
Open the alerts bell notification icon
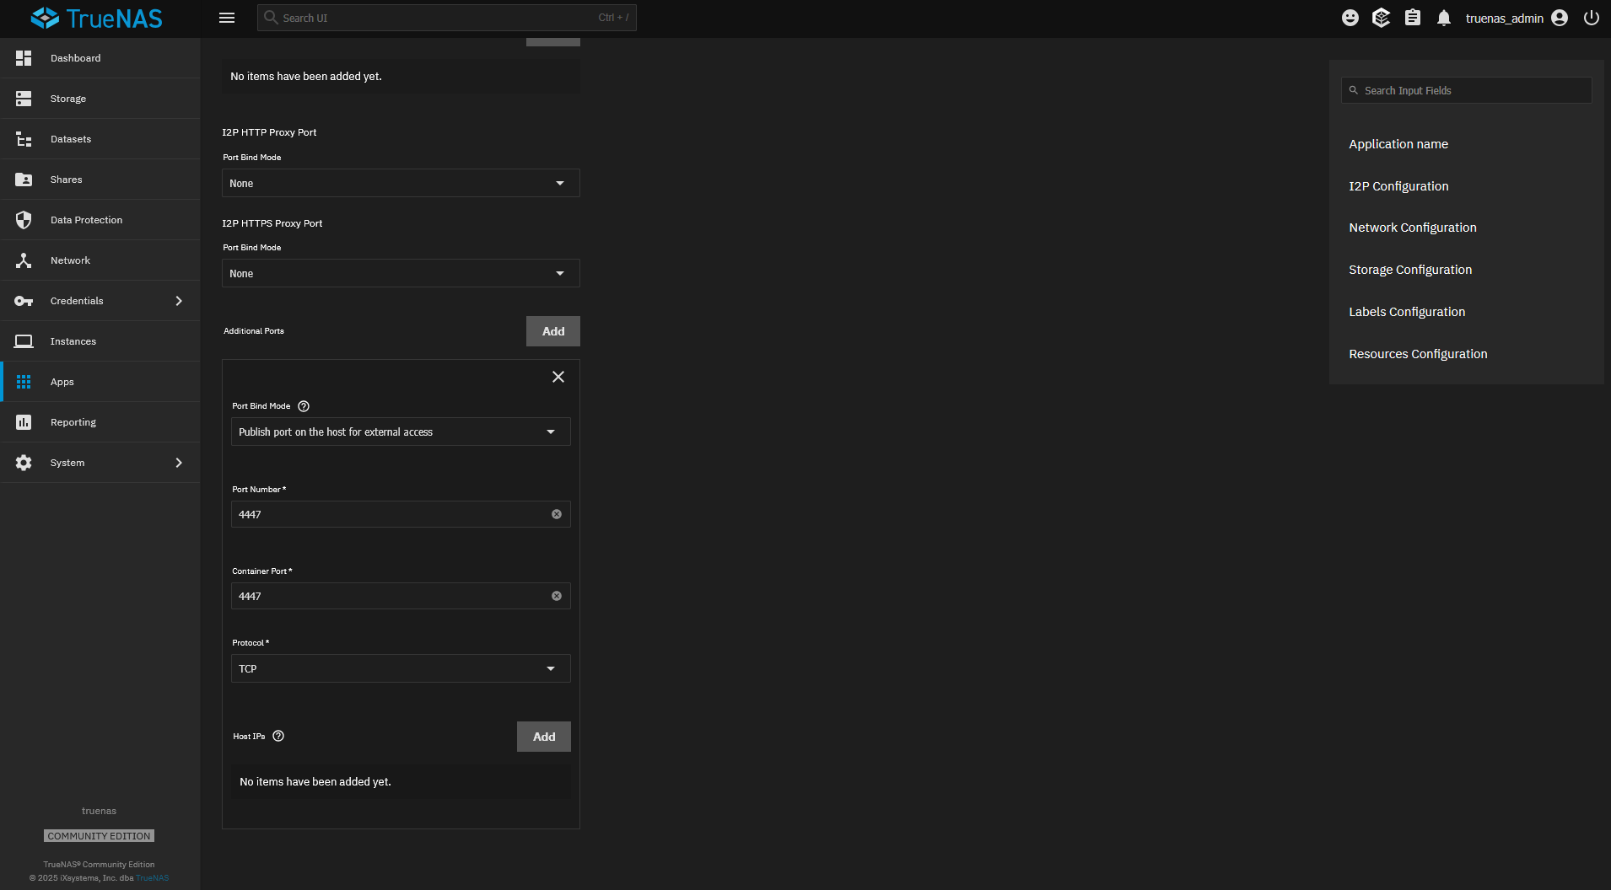click(1443, 17)
